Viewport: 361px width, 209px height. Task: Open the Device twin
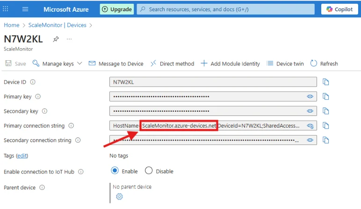pos(285,64)
